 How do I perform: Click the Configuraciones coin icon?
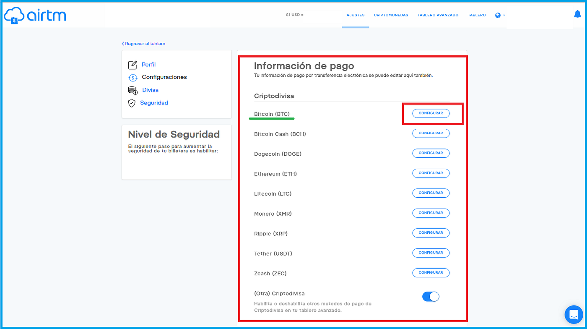pyautogui.click(x=132, y=77)
